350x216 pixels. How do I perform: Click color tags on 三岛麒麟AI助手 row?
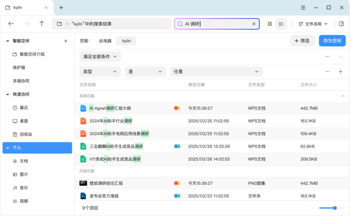coord(177,146)
